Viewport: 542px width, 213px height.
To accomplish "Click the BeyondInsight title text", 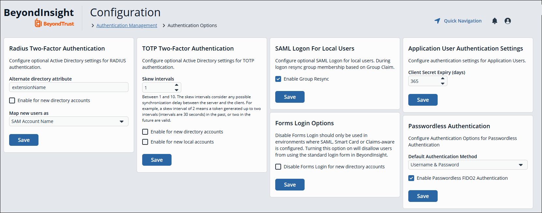I will click(39, 12).
